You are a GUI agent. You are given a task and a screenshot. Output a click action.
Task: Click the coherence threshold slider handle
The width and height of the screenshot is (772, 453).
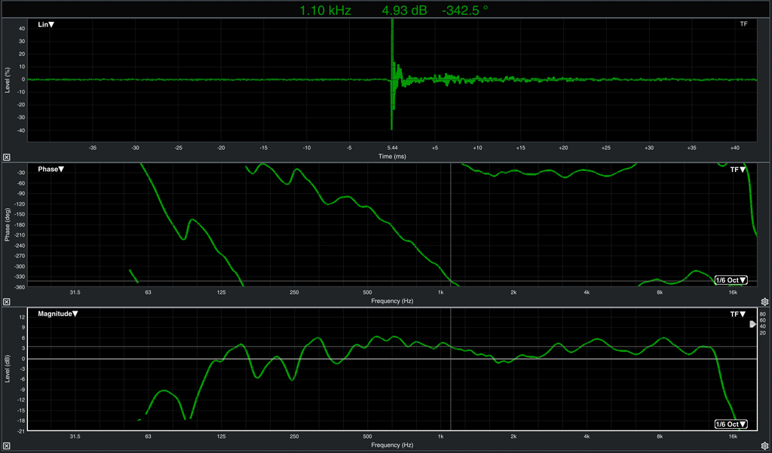[x=752, y=324]
